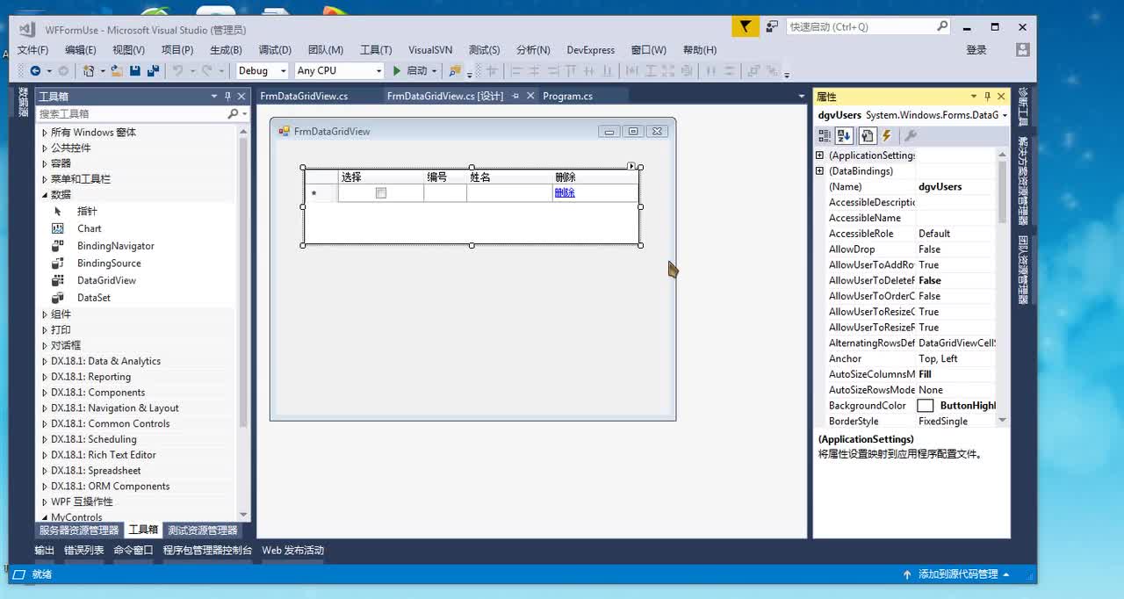Switch to FrmDataGridView.cs code tab
The width and height of the screenshot is (1124, 599).
[304, 96]
